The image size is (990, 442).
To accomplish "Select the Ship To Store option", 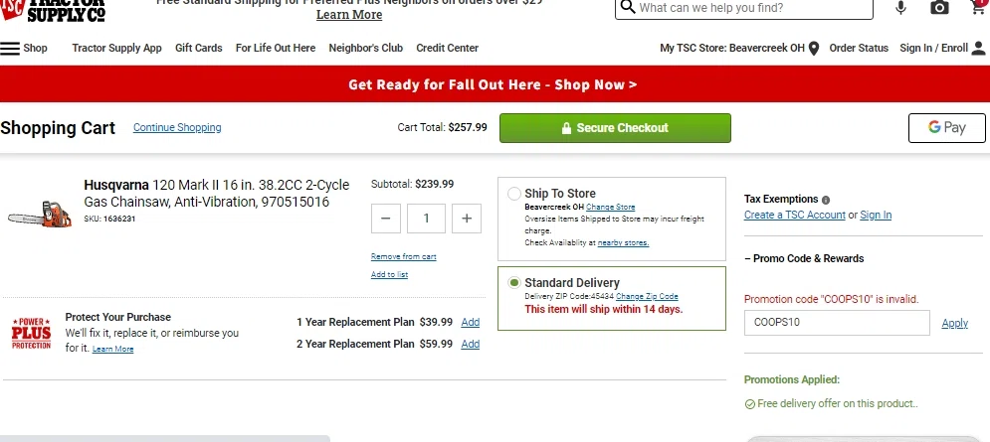I will pyautogui.click(x=514, y=194).
